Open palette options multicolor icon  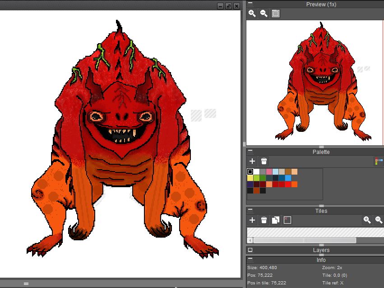click(378, 161)
